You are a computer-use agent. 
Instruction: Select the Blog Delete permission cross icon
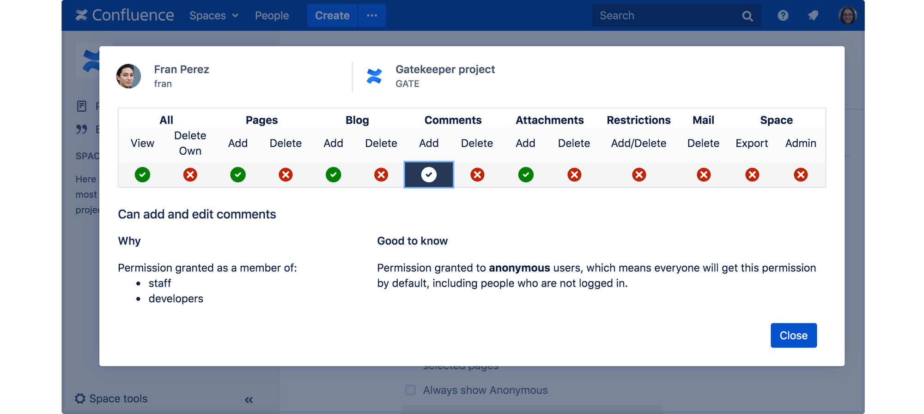pos(381,175)
